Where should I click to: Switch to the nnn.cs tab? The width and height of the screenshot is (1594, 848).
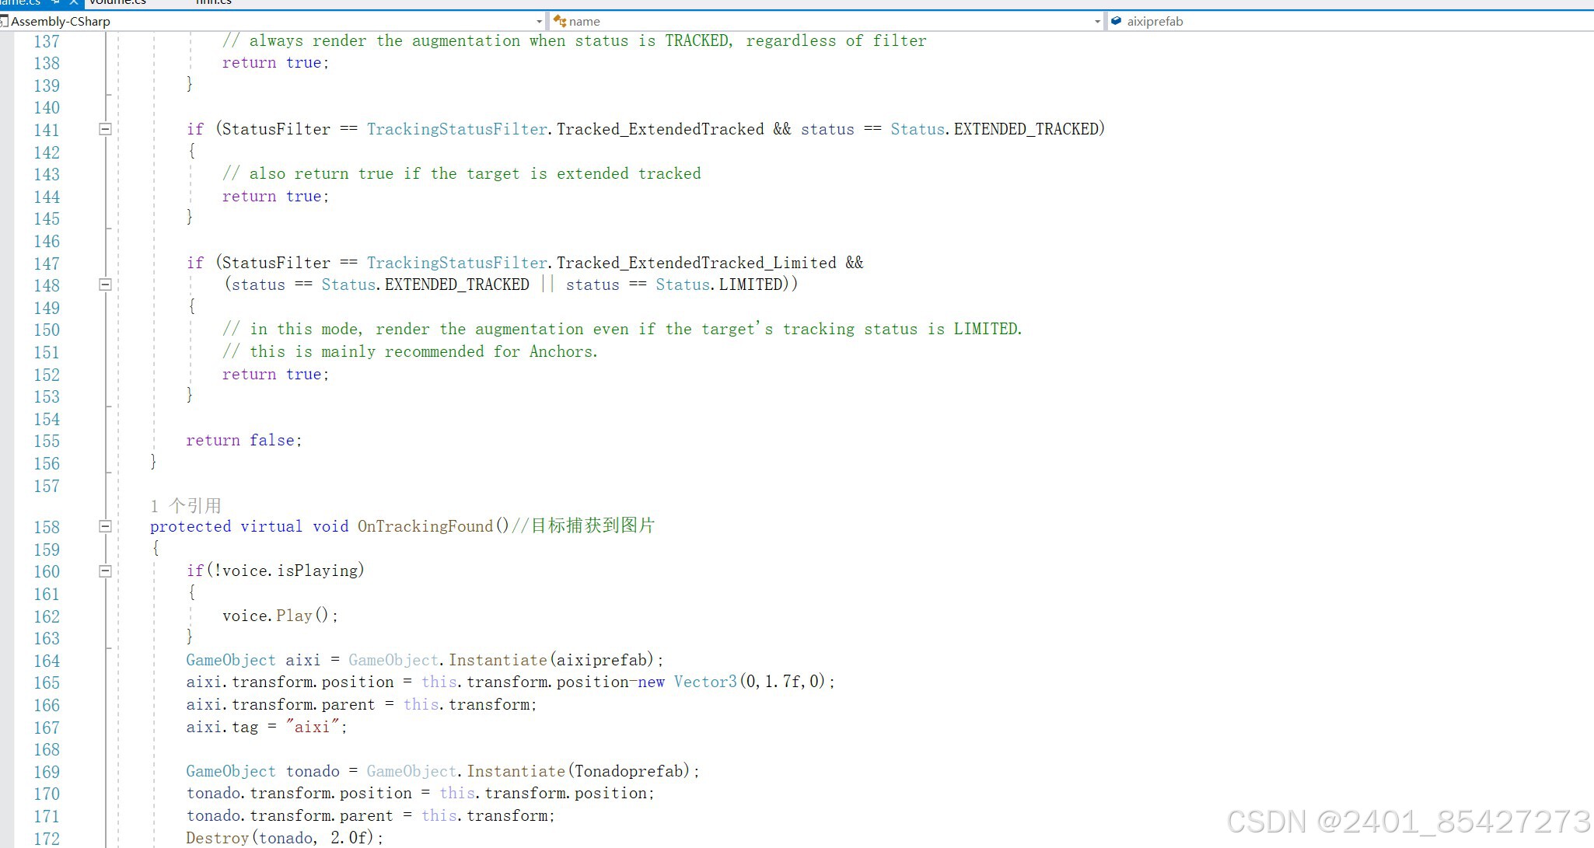(x=213, y=2)
